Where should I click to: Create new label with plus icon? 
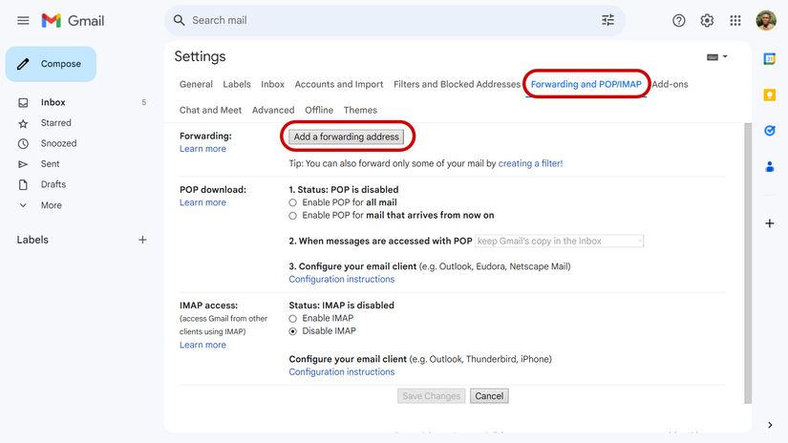[142, 240]
